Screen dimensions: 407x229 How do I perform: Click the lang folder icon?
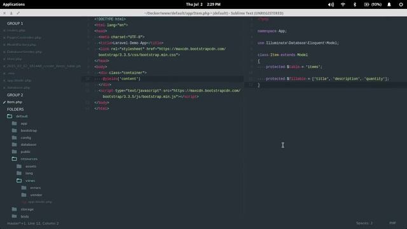coord(19,173)
